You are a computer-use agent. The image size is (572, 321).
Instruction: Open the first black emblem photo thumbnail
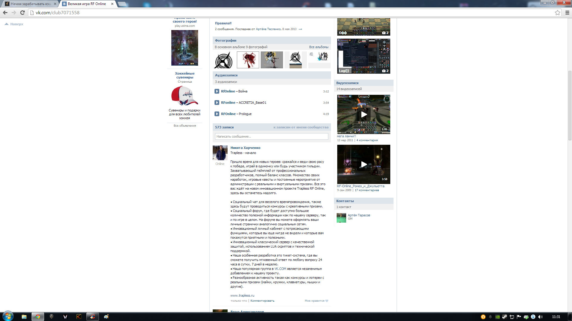[x=224, y=60]
